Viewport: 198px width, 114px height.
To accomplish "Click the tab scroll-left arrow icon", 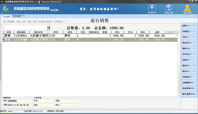I will point(189,17).
